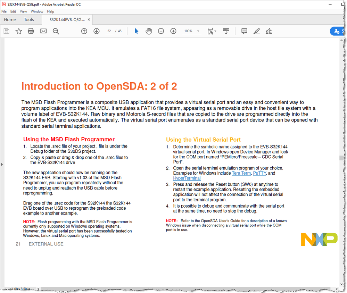Add a sticky note comment
Screen dimensions: 347x293
(x=244, y=31)
